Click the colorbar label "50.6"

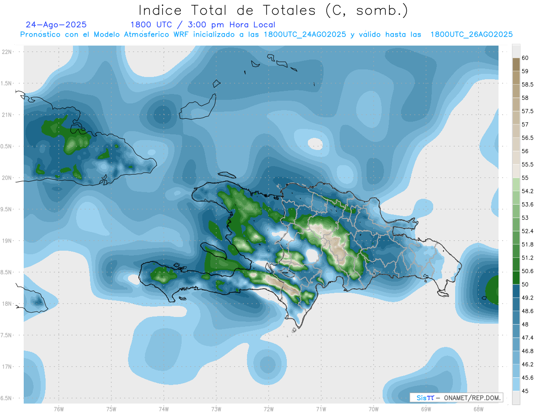click(528, 271)
